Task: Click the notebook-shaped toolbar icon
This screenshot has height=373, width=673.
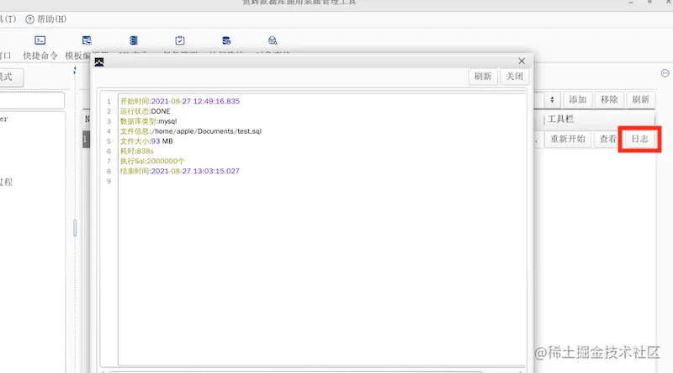Action: click(134, 40)
